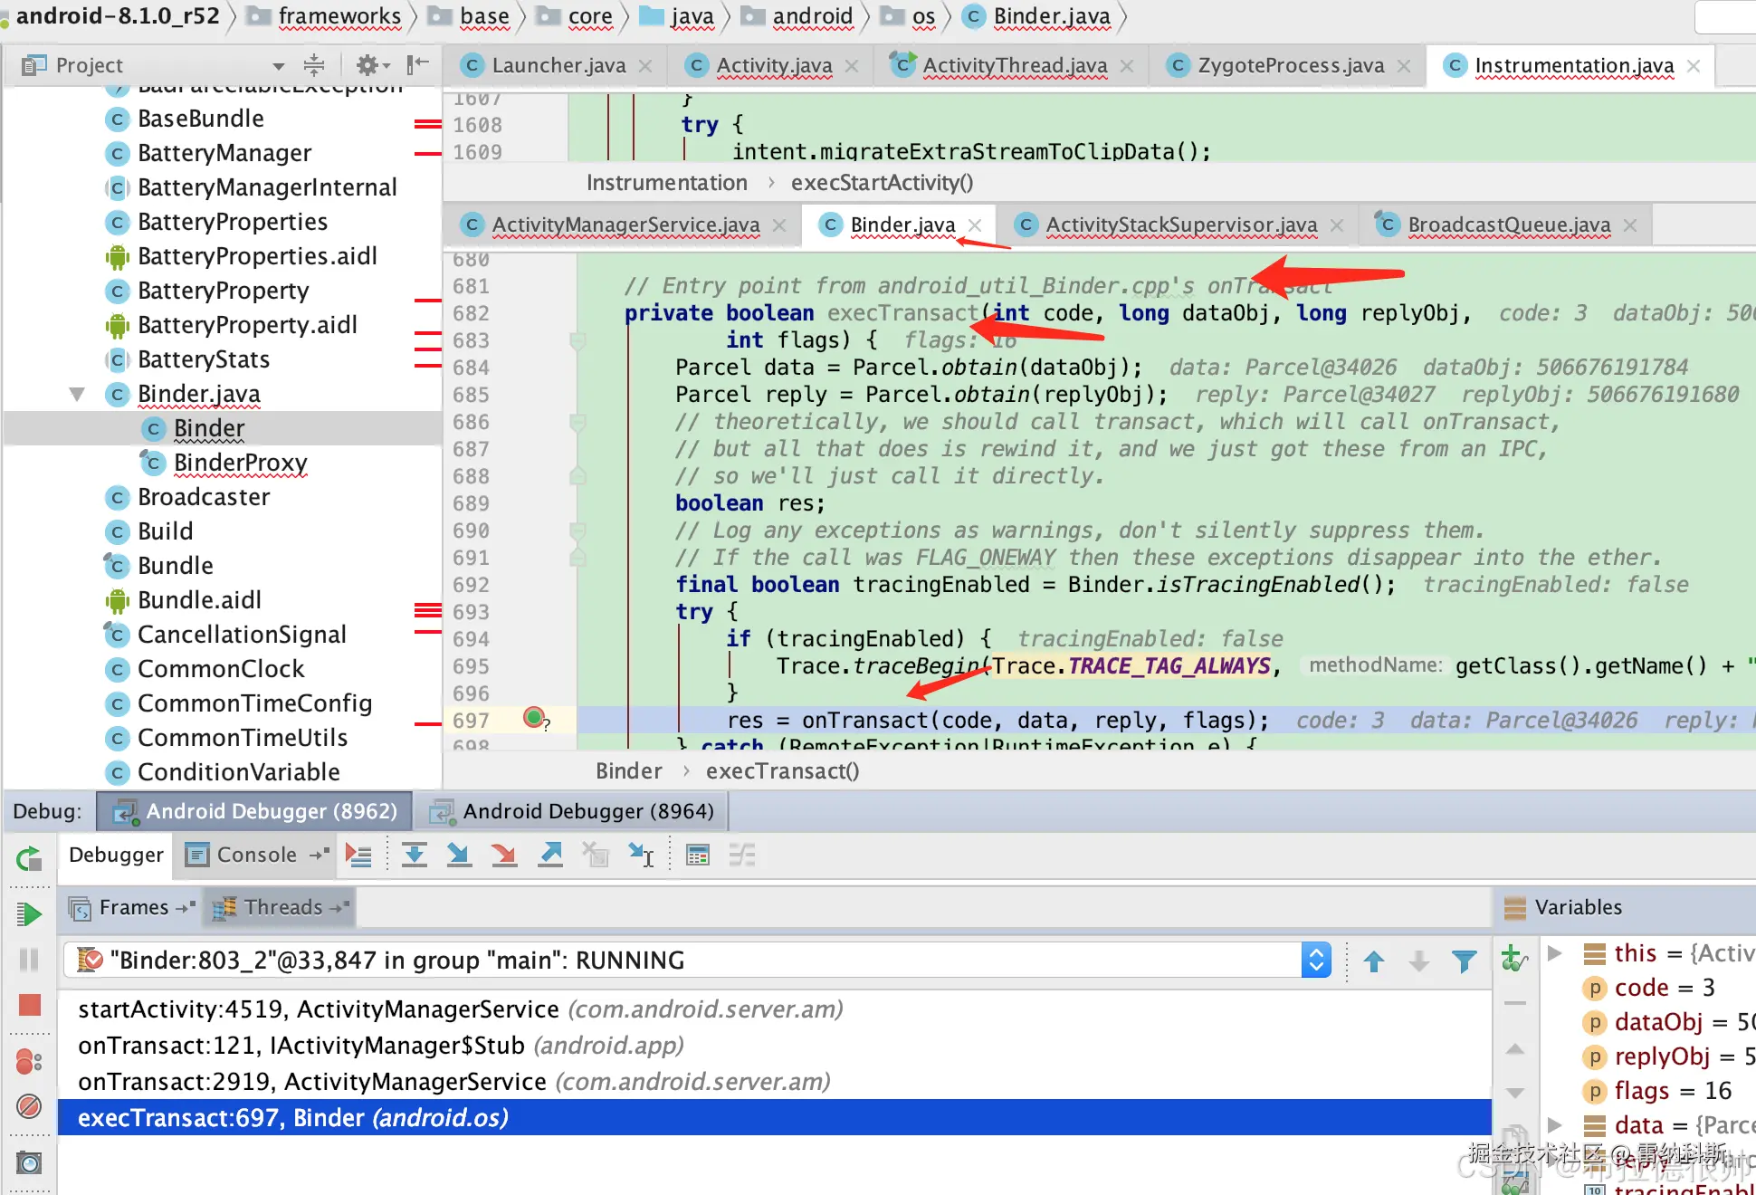This screenshot has width=1756, height=1195.
Task: Toggle the thread filter funnel icon
Action: pos(1464,961)
